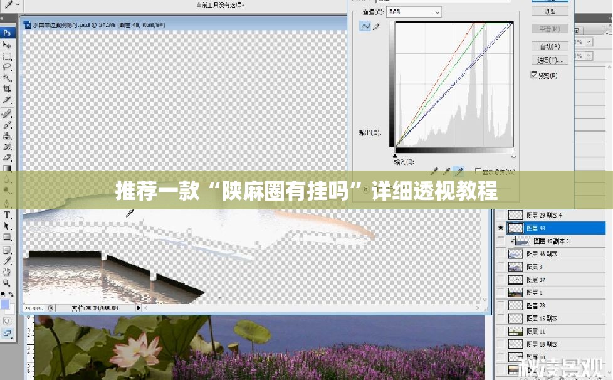Select the Notes tool
Screen dimensions: 613x380
pyautogui.click(x=7, y=250)
